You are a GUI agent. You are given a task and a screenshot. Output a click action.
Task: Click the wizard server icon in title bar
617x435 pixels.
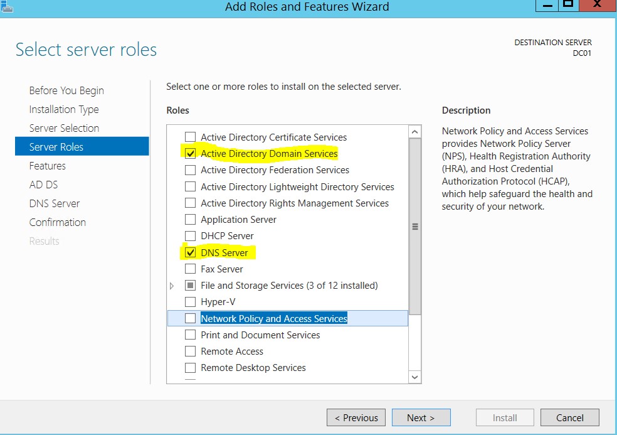pos(6,6)
